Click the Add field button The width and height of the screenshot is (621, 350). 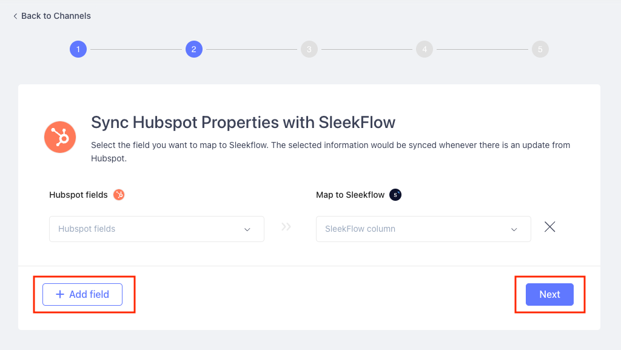coord(82,294)
